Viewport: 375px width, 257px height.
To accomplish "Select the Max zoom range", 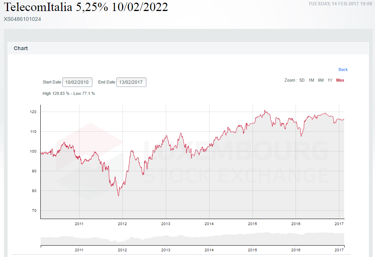I will pyautogui.click(x=340, y=80).
